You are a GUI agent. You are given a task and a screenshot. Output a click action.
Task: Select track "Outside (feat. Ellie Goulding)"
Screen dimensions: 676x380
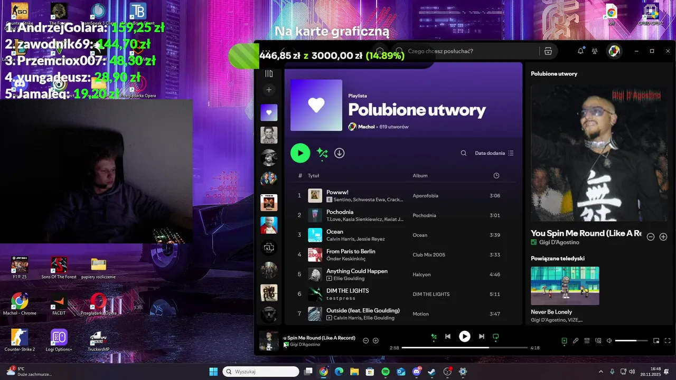pos(363,310)
